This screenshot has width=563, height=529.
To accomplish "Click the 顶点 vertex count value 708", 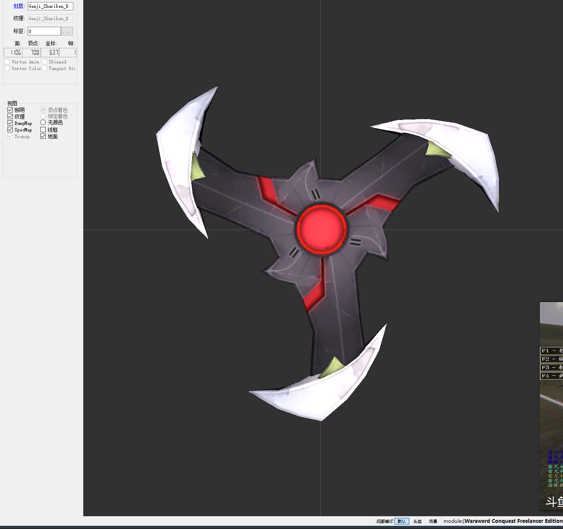I will pos(31,52).
